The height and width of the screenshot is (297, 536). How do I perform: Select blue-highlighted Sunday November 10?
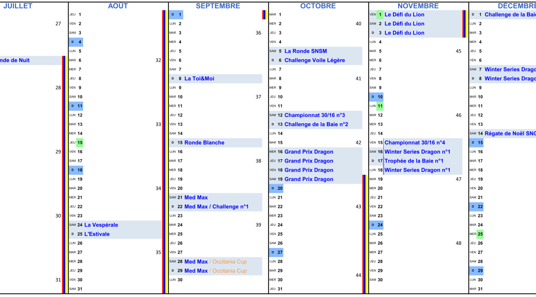coord(376,97)
